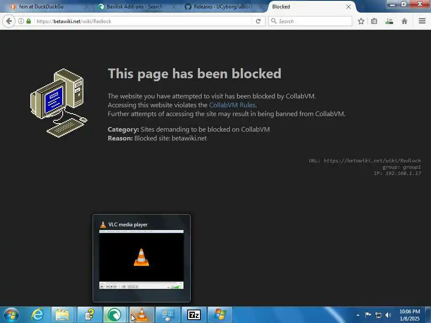Minimize the browser window
The width and height of the screenshot is (431, 323).
pos(393,4)
